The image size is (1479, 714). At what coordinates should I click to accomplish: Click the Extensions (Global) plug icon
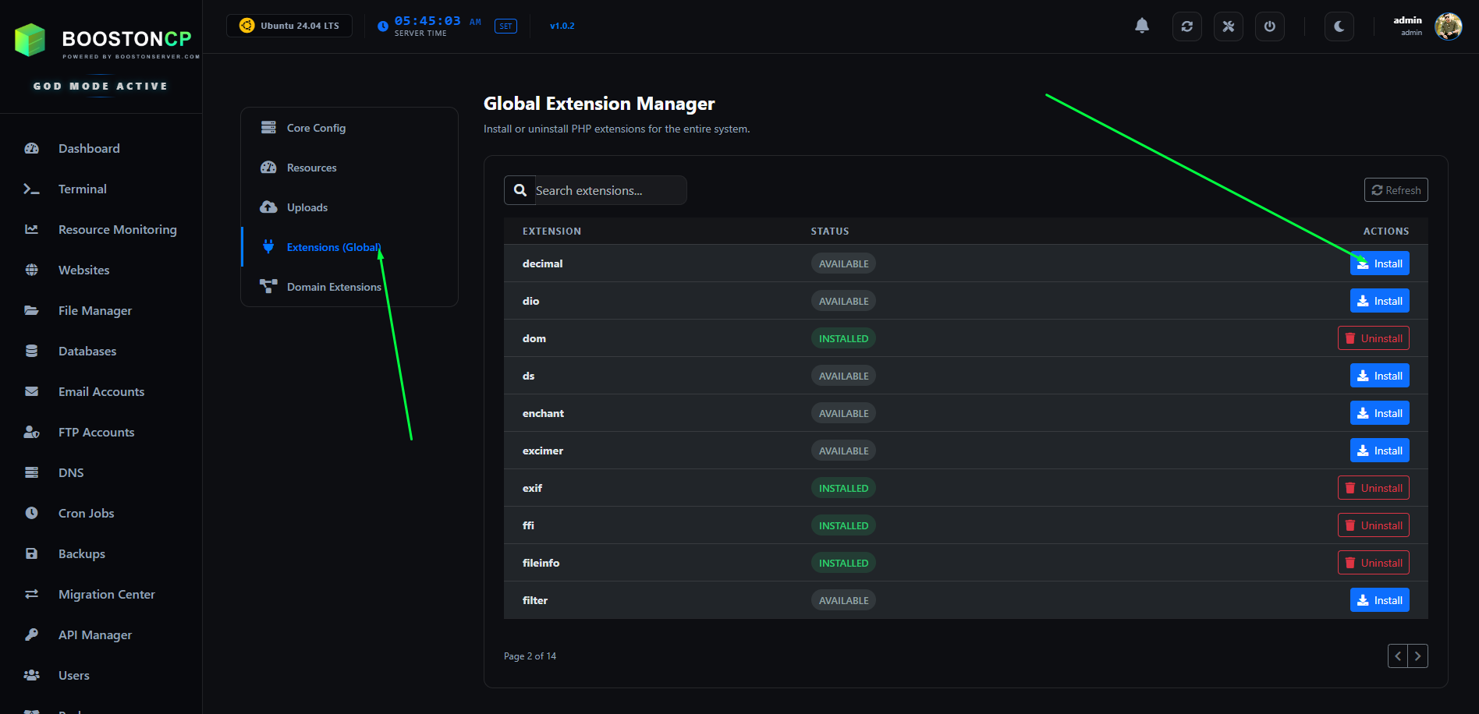(268, 246)
